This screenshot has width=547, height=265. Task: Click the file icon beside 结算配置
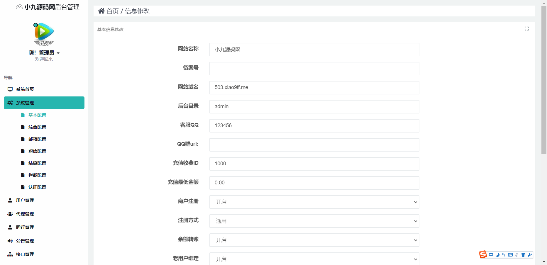pyautogui.click(x=23, y=163)
